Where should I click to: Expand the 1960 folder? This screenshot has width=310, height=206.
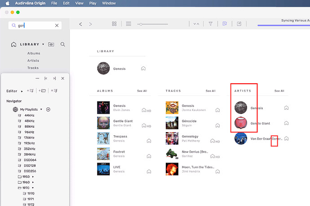tap(33, 182)
